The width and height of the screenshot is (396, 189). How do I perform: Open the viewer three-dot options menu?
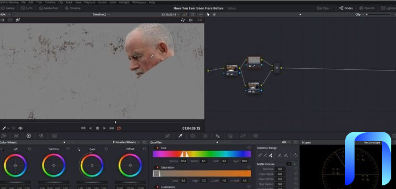[200, 15]
